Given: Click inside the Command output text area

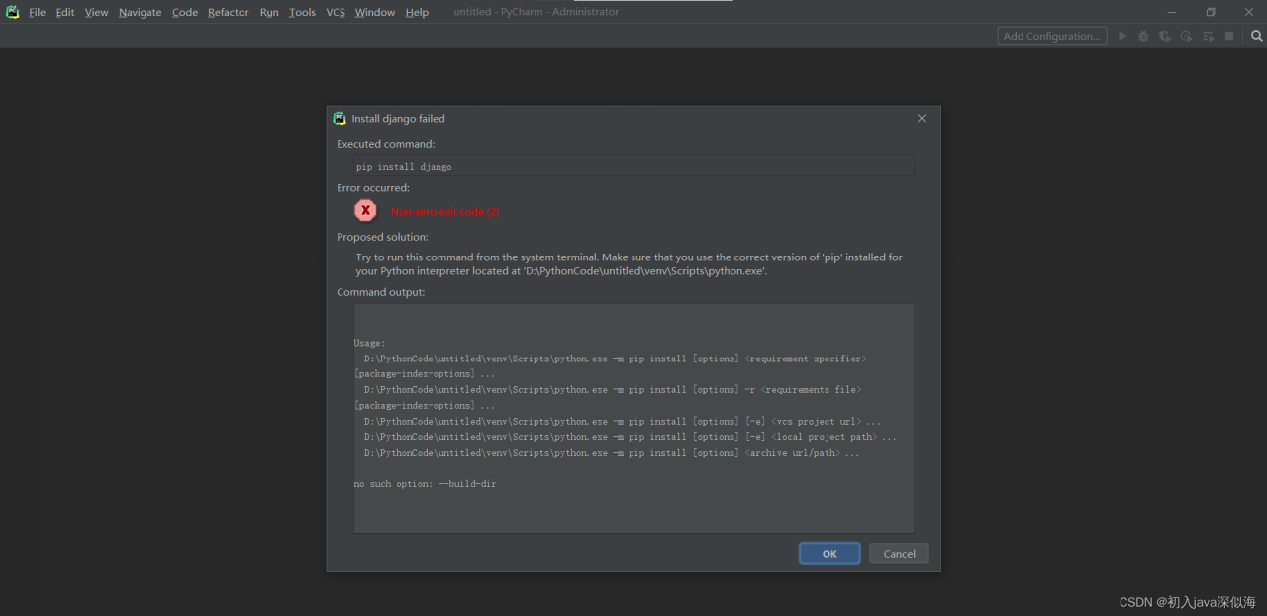Looking at the screenshot, I should pos(633,418).
